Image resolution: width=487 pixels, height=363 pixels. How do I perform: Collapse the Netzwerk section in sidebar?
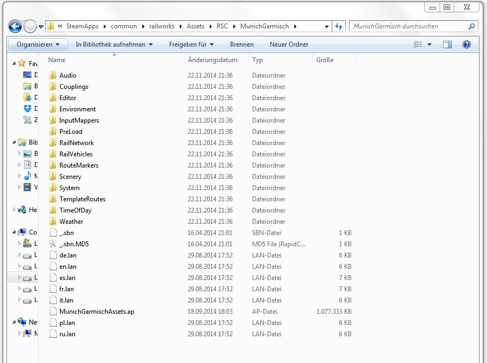coord(14,322)
